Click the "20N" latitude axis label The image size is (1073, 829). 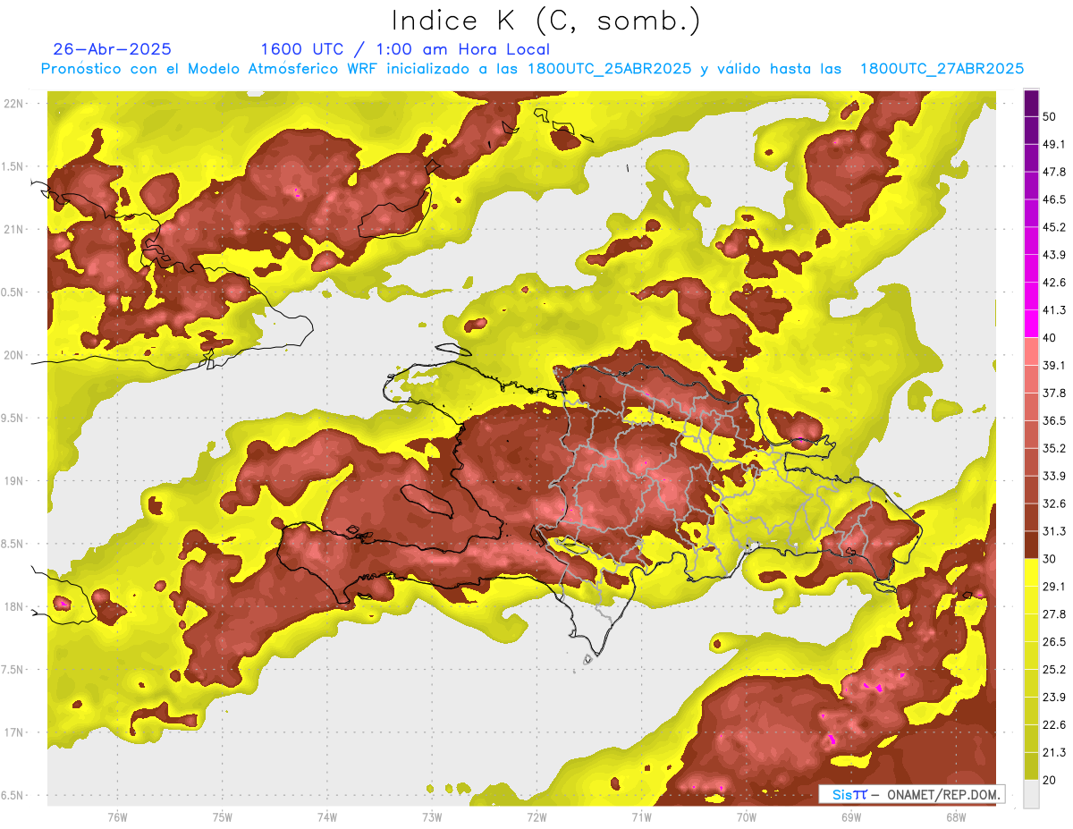(x=14, y=355)
